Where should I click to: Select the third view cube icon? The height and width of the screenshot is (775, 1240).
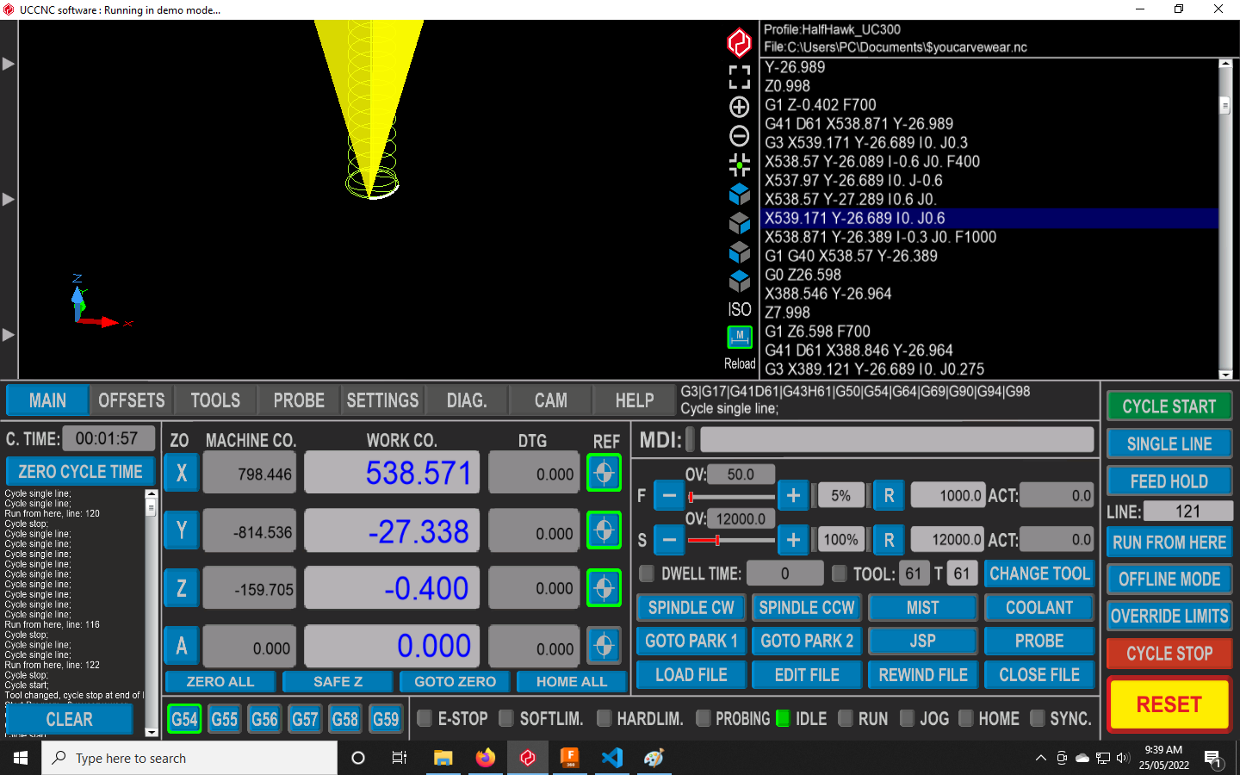(x=739, y=251)
